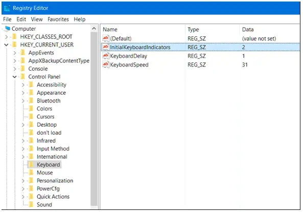Select the Colors key in the tree
This screenshot has width=303, height=212.
point(44,109)
